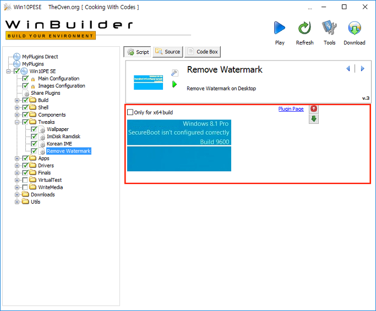This screenshot has width=376, height=311.
Task: Enable Only for x64 build checkbox
Action: coord(130,112)
